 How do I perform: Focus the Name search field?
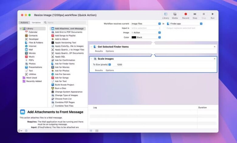click(65, 23)
